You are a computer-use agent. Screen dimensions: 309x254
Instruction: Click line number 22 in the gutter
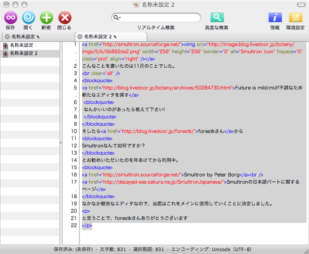pos(74,225)
